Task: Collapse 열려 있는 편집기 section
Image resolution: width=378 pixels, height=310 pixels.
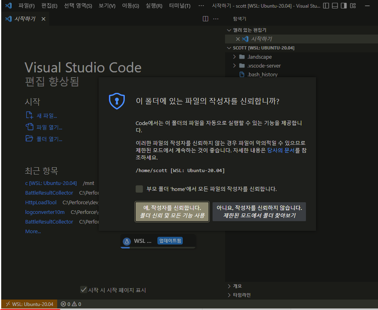Action: click(x=229, y=30)
